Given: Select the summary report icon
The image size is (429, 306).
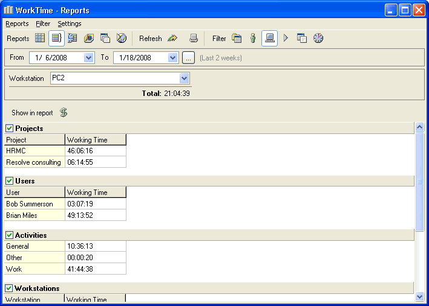Looking at the screenshot, I should 56,38.
